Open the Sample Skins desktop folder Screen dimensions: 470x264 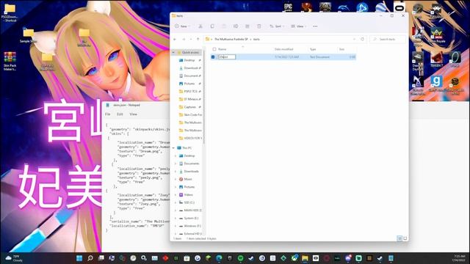[29, 35]
